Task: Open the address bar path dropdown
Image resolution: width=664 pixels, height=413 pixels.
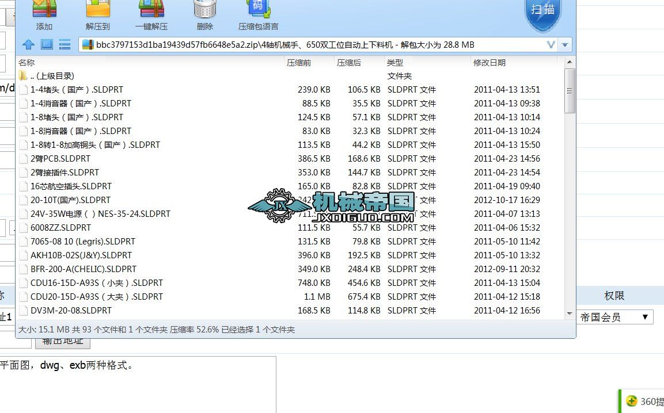Action: coord(565,45)
